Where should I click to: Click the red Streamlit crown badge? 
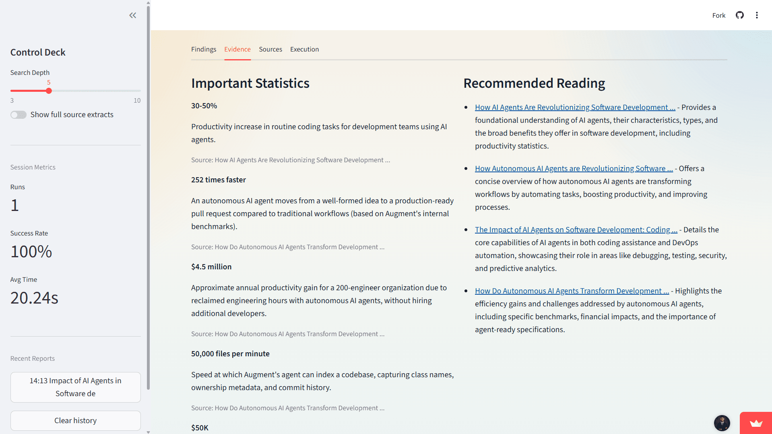(x=756, y=423)
